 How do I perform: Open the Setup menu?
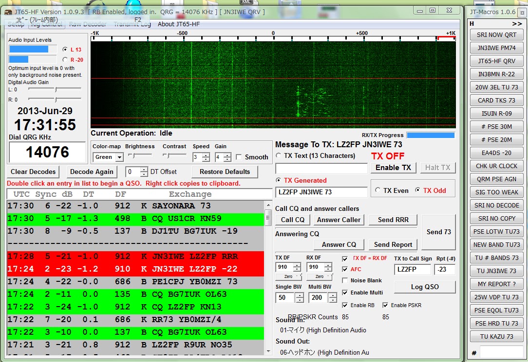tap(16, 24)
